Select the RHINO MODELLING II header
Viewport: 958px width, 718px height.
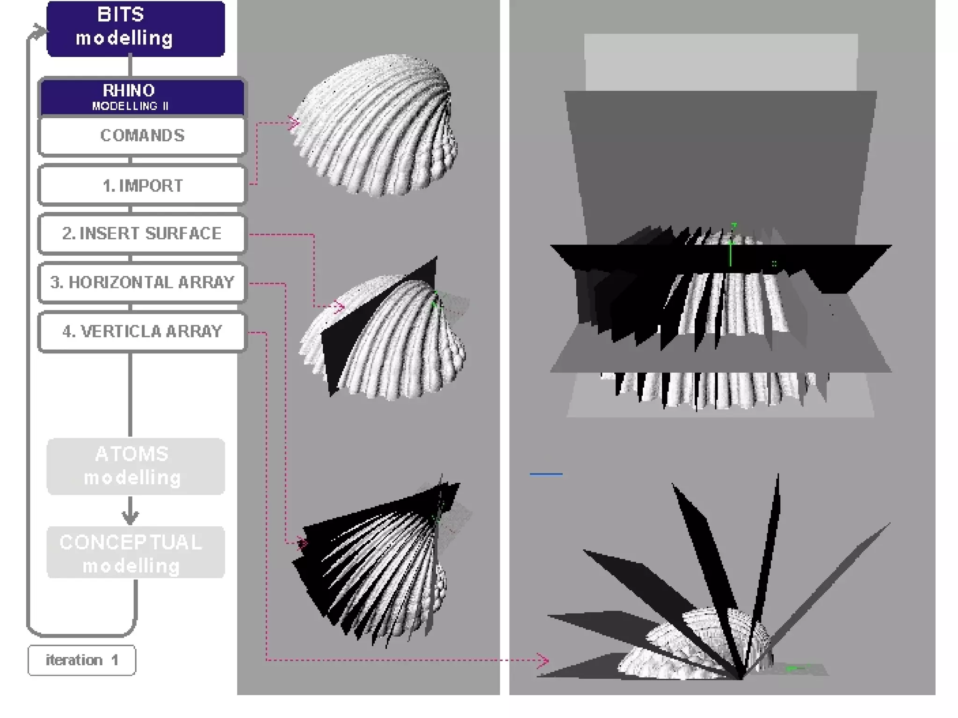tap(142, 97)
